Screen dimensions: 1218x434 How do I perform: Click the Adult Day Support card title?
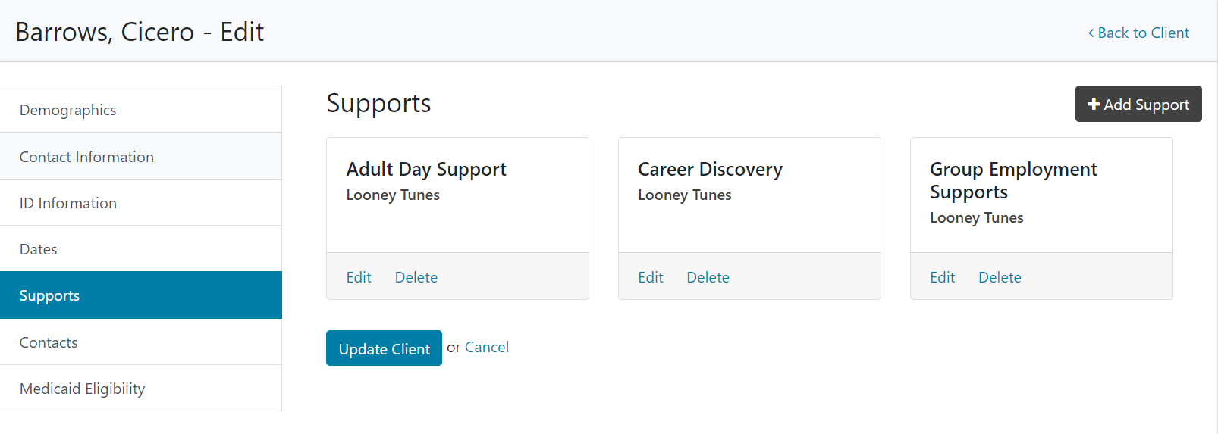point(426,169)
